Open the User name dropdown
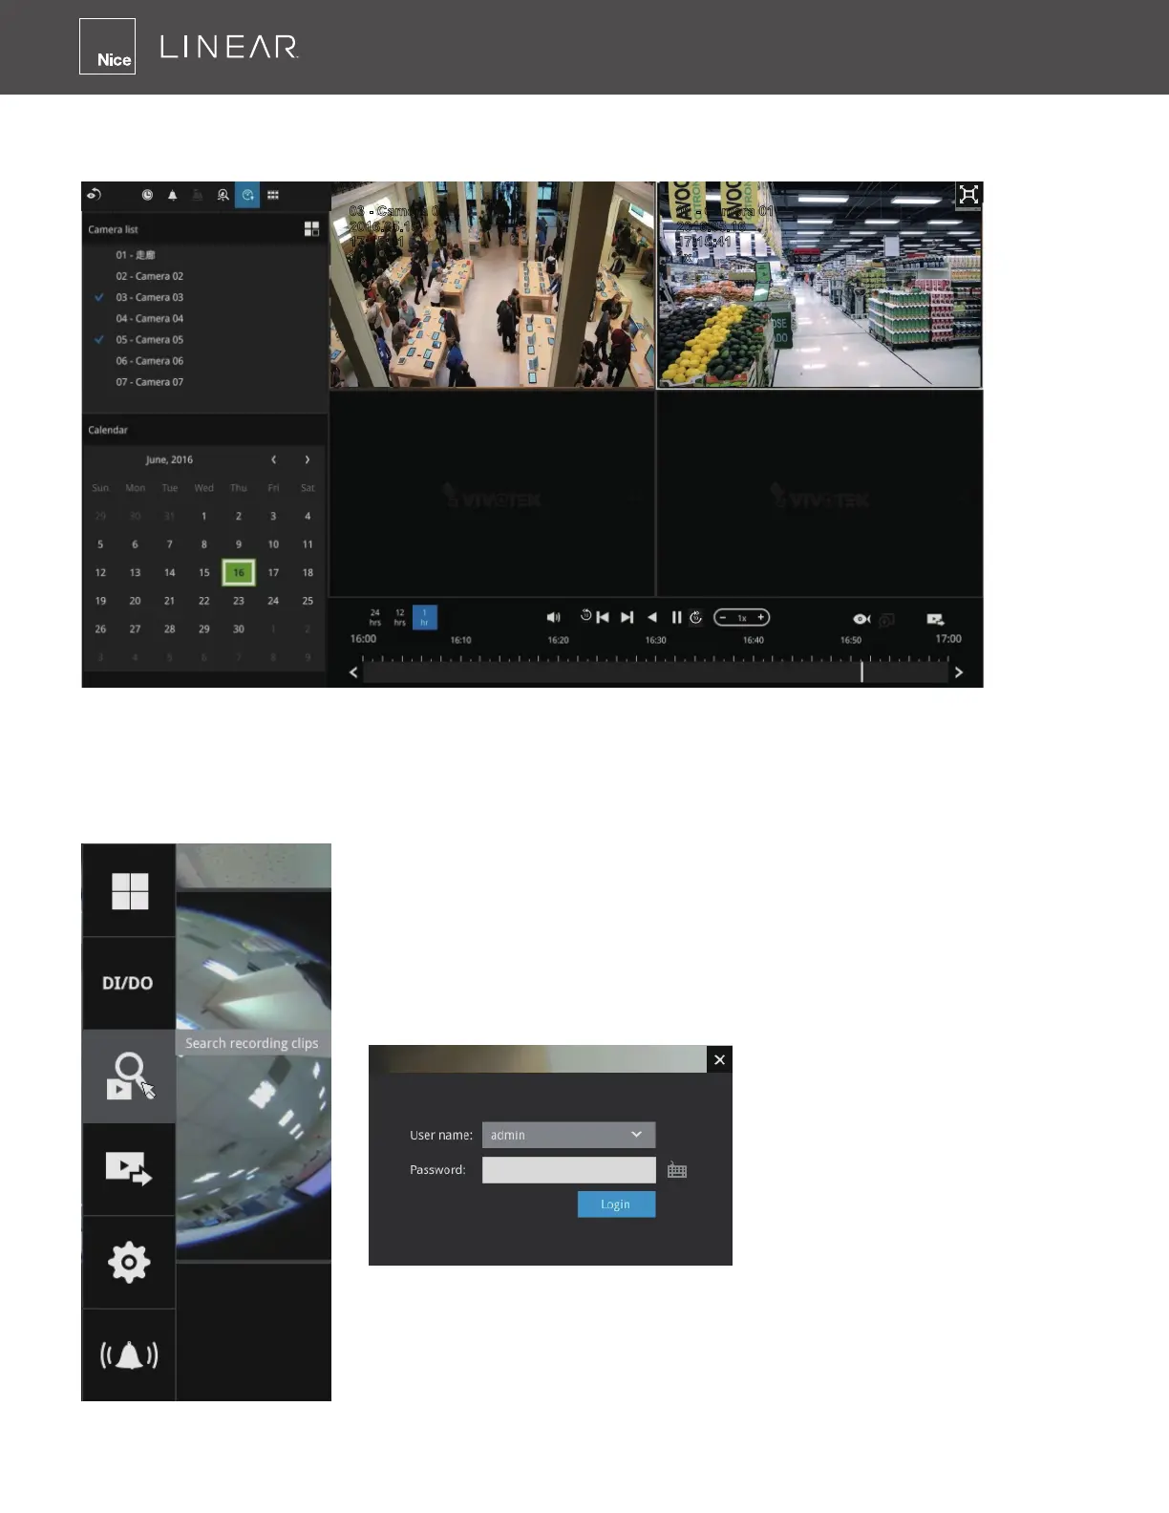This screenshot has width=1169, height=1513. click(568, 1135)
